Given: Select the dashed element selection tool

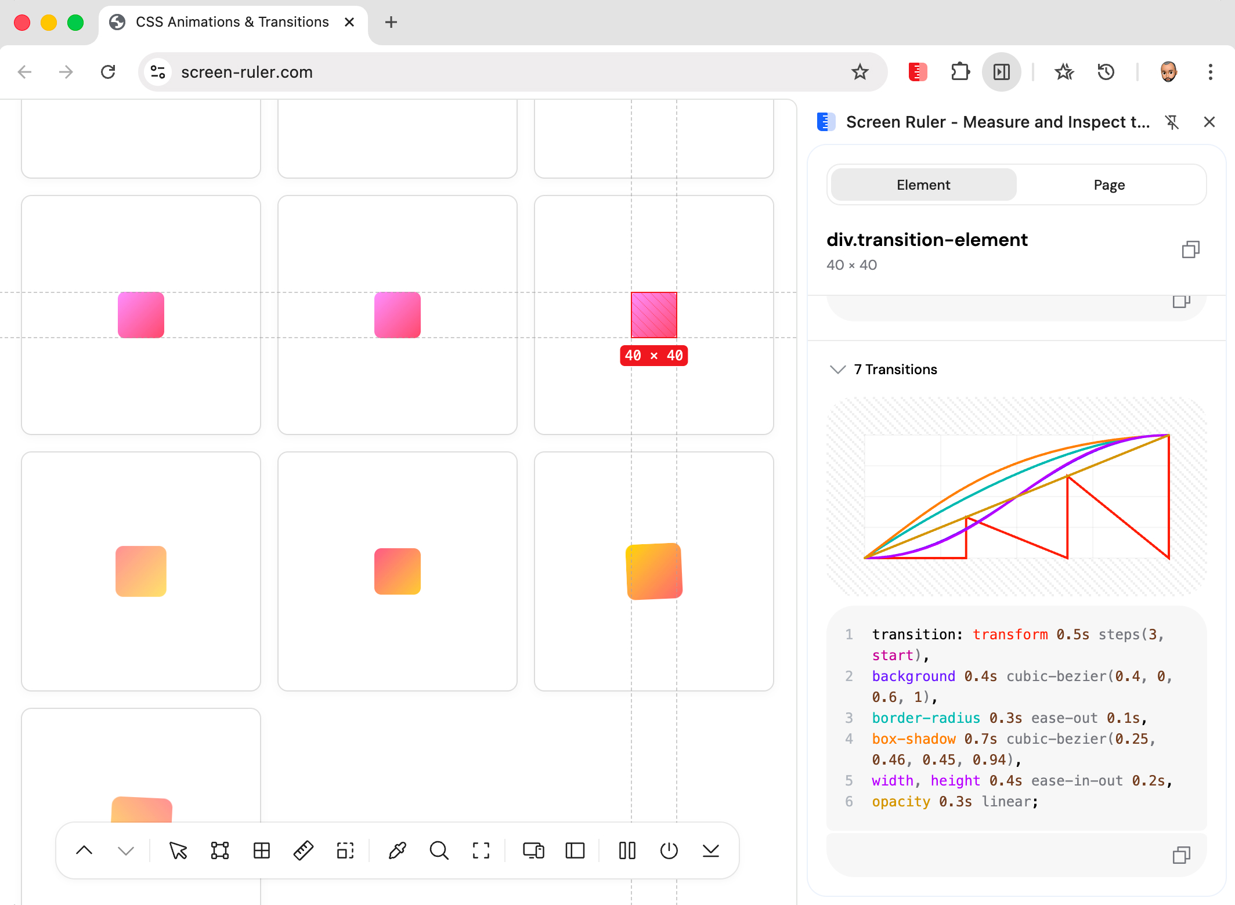Looking at the screenshot, I should pyautogui.click(x=345, y=850).
